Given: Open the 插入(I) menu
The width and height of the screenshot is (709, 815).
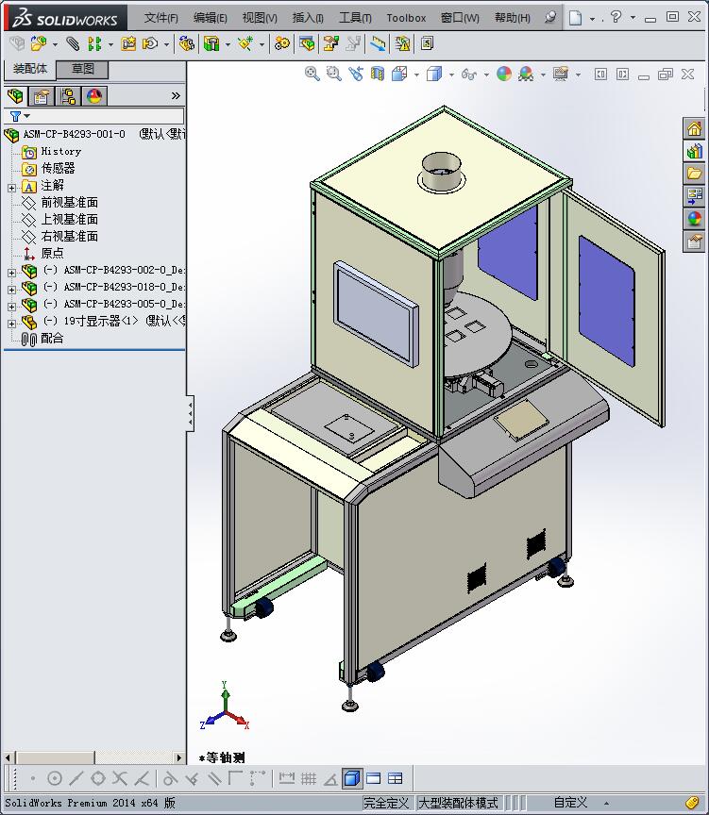Looking at the screenshot, I should [308, 18].
